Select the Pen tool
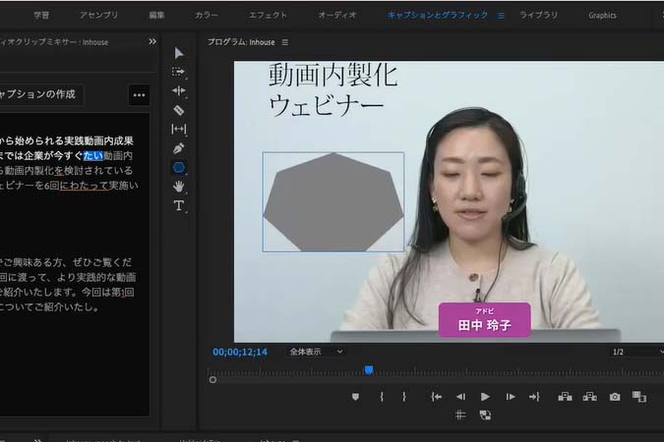 (x=179, y=148)
